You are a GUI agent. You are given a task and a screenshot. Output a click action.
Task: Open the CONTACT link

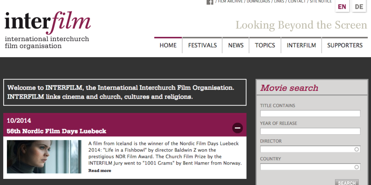coord(297,1)
